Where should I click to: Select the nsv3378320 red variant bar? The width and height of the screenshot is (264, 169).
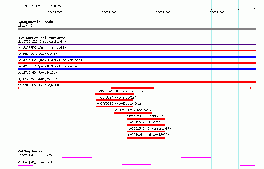pos(114,100)
